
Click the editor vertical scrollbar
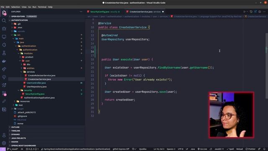click(267, 66)
